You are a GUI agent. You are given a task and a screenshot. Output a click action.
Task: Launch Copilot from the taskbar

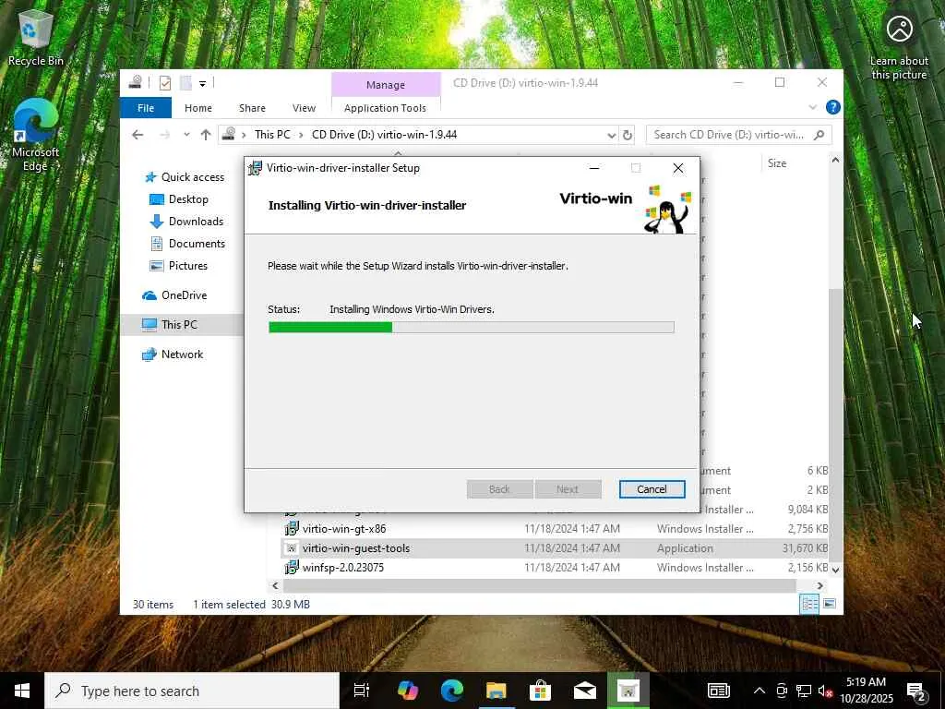coord(408,691)
